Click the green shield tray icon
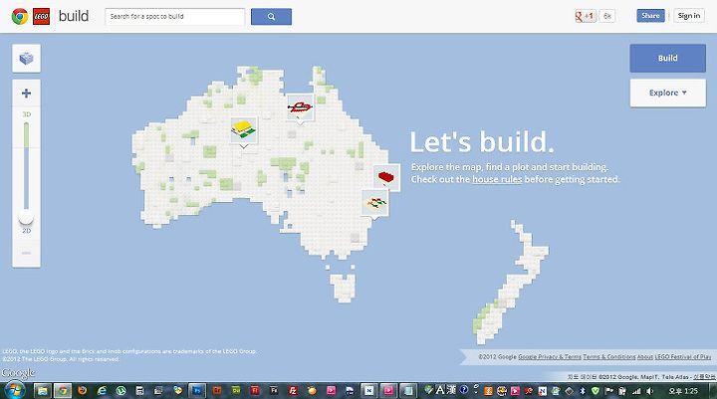The image size is (717, 399). click(x=595, y=390)
